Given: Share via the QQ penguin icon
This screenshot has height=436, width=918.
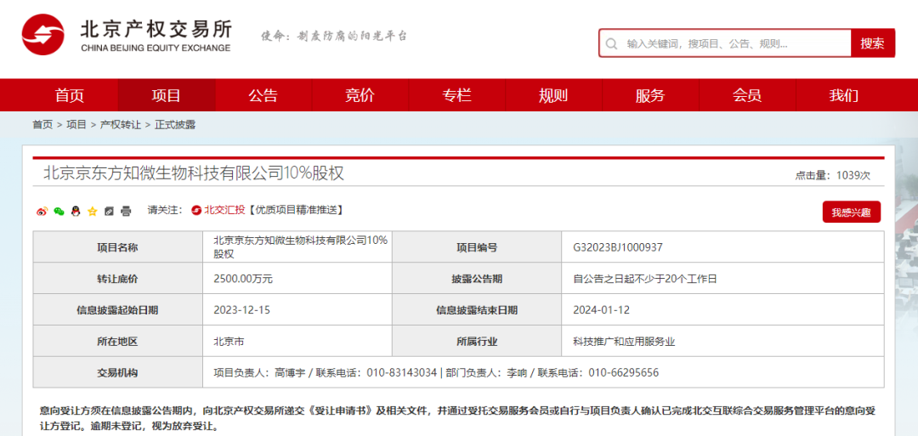Looking at the screenshot, I should coord(76,211).
